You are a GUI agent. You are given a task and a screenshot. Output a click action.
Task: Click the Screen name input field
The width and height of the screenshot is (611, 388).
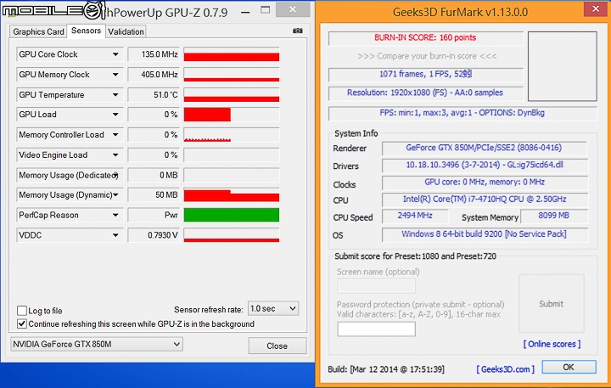376,286
